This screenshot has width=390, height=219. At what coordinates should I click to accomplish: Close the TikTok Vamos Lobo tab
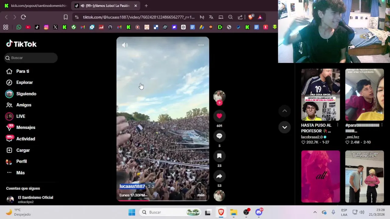click(136, 5)
